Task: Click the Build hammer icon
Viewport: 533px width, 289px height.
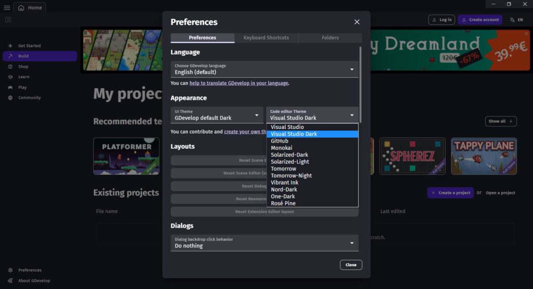Action: coord(10,56)
